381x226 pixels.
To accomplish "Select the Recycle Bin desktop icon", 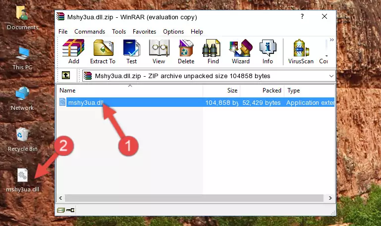I will (23, 139).
